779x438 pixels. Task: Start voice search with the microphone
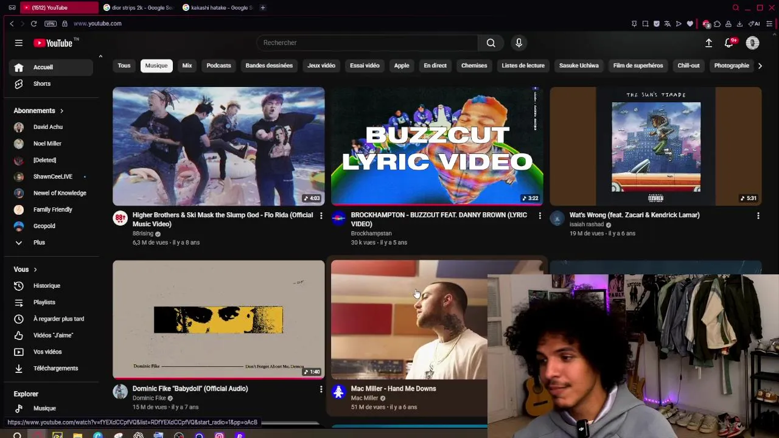pyautogui.click(x=519, y=43)
